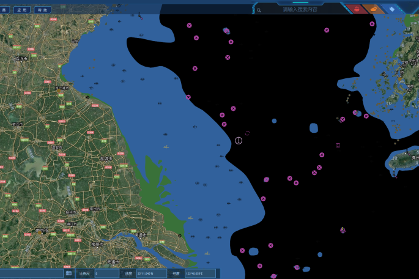This screenshot has height=279, width=419.
Task: Open the 帮助 menu
Action: (x=42, y=10)
